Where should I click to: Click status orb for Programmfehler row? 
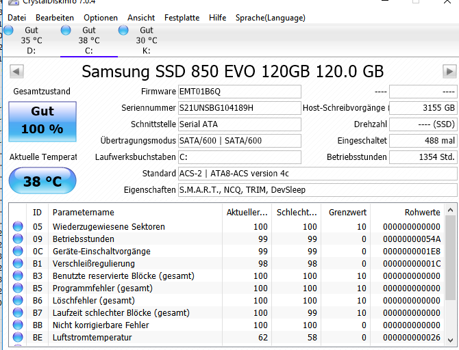pyautogui.click(x=18, y=288)
